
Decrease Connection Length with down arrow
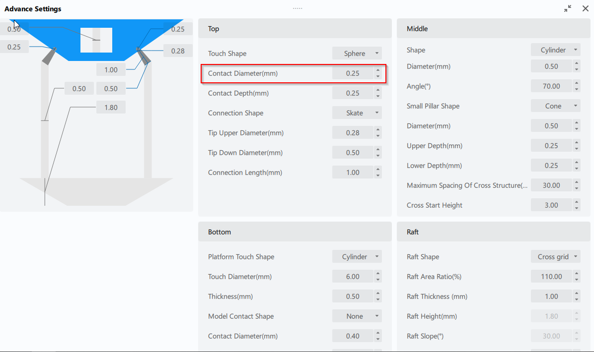[x=378, y=176]
